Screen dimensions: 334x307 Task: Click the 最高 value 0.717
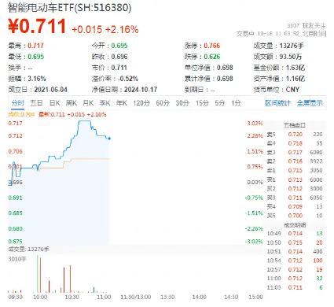coord(35,46)
